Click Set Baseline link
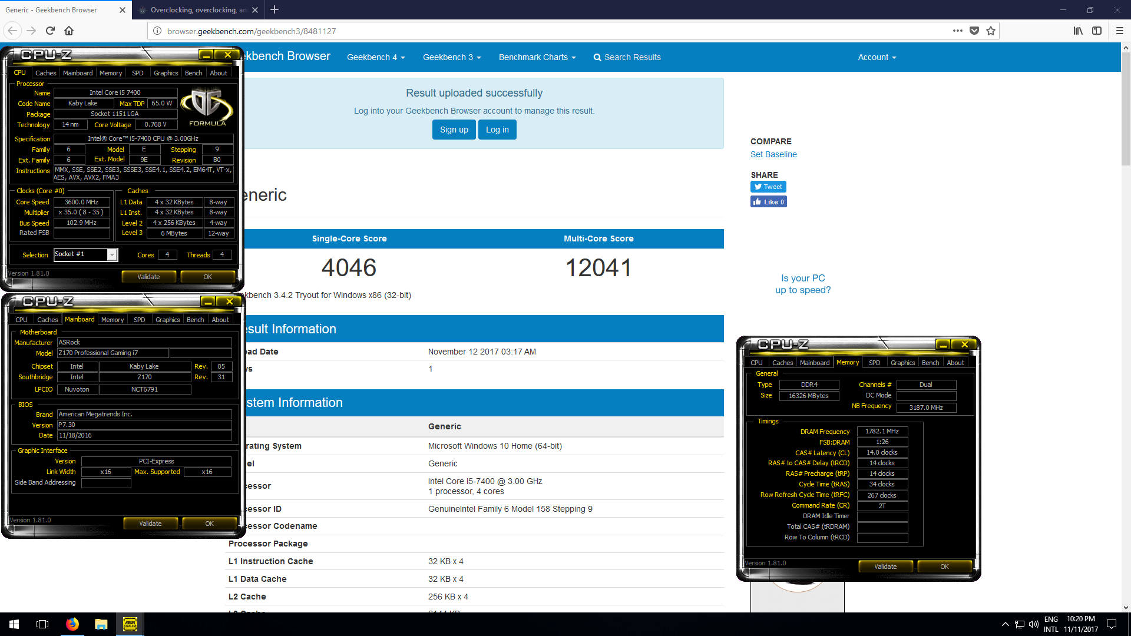The image size is (1131, 636). [773, 154]
